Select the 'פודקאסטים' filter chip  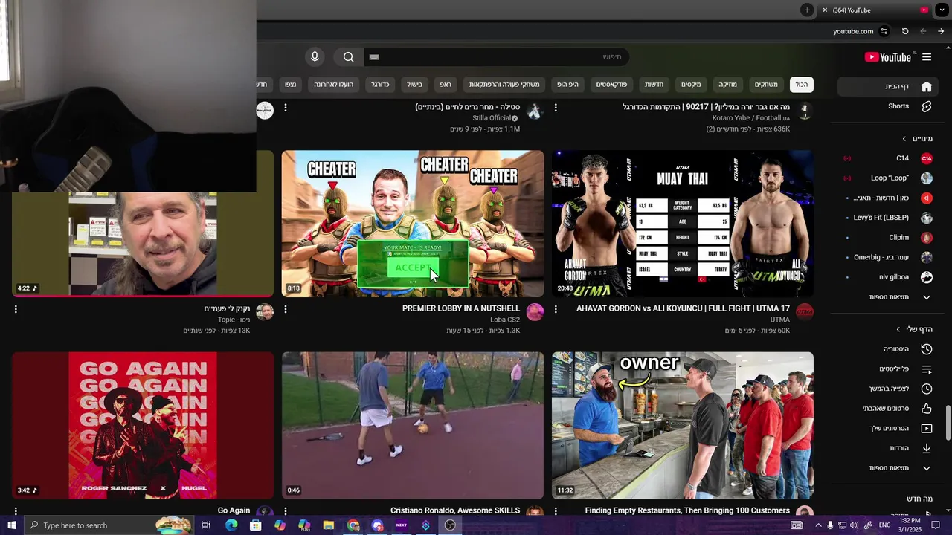coord(611,85)
